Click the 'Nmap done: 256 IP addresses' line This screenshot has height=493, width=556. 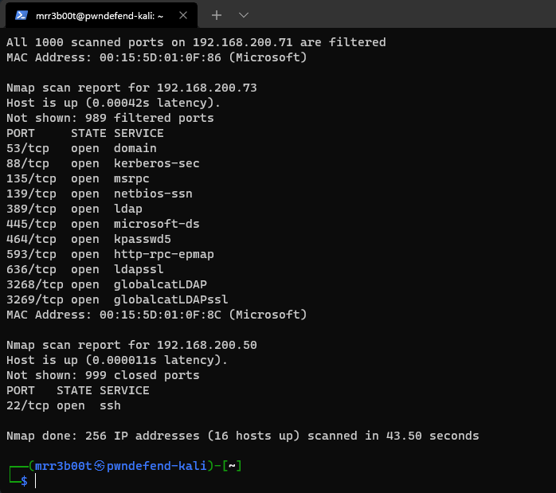click(242, 436)
